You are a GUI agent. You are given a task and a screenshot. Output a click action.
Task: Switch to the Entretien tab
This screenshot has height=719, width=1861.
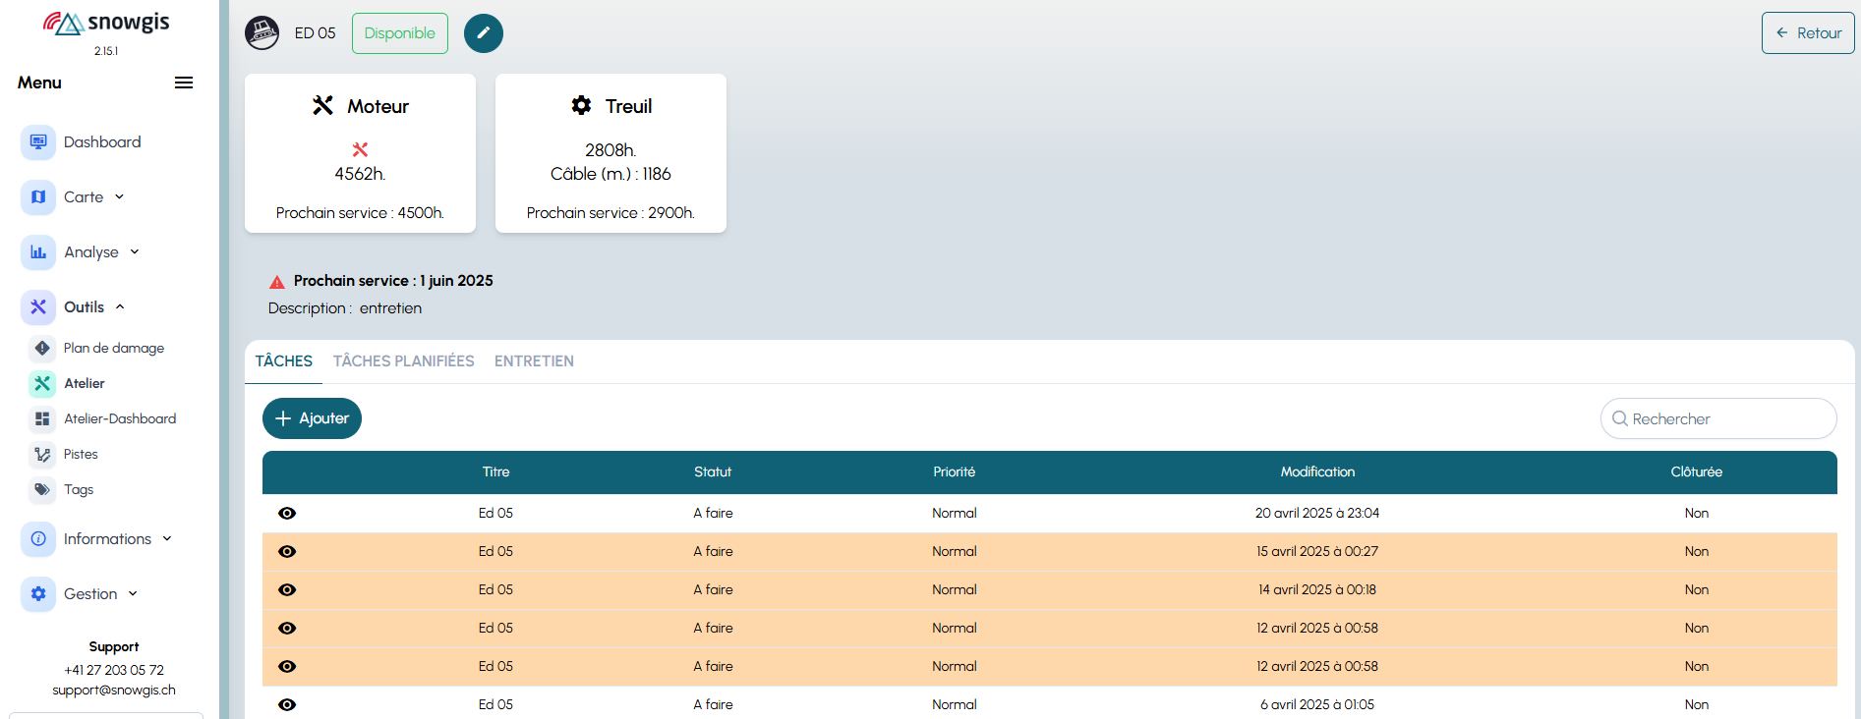click(534, 361)
